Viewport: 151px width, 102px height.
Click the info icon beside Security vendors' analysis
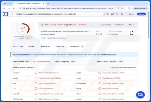(36, 68)
